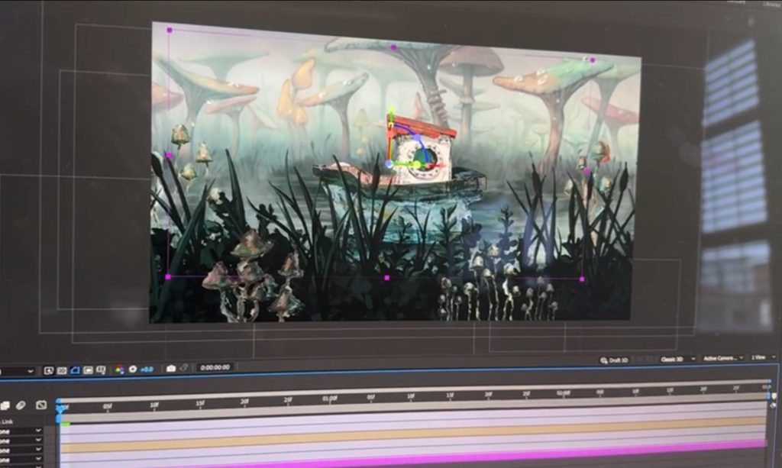Open the Classic 3D renderer dropdown

tap(677, 359)
